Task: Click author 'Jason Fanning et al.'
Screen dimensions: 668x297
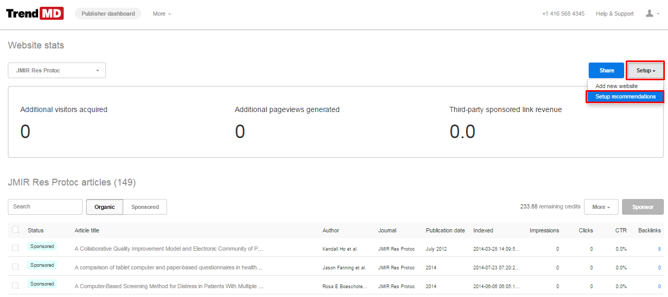Action: [344, 268]
